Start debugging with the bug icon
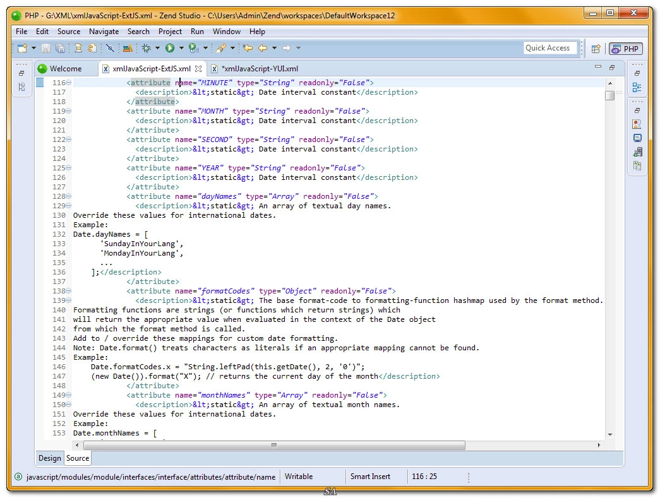This screenshot has height=498, width=660. pyautogui.click(x=146, y=49)
